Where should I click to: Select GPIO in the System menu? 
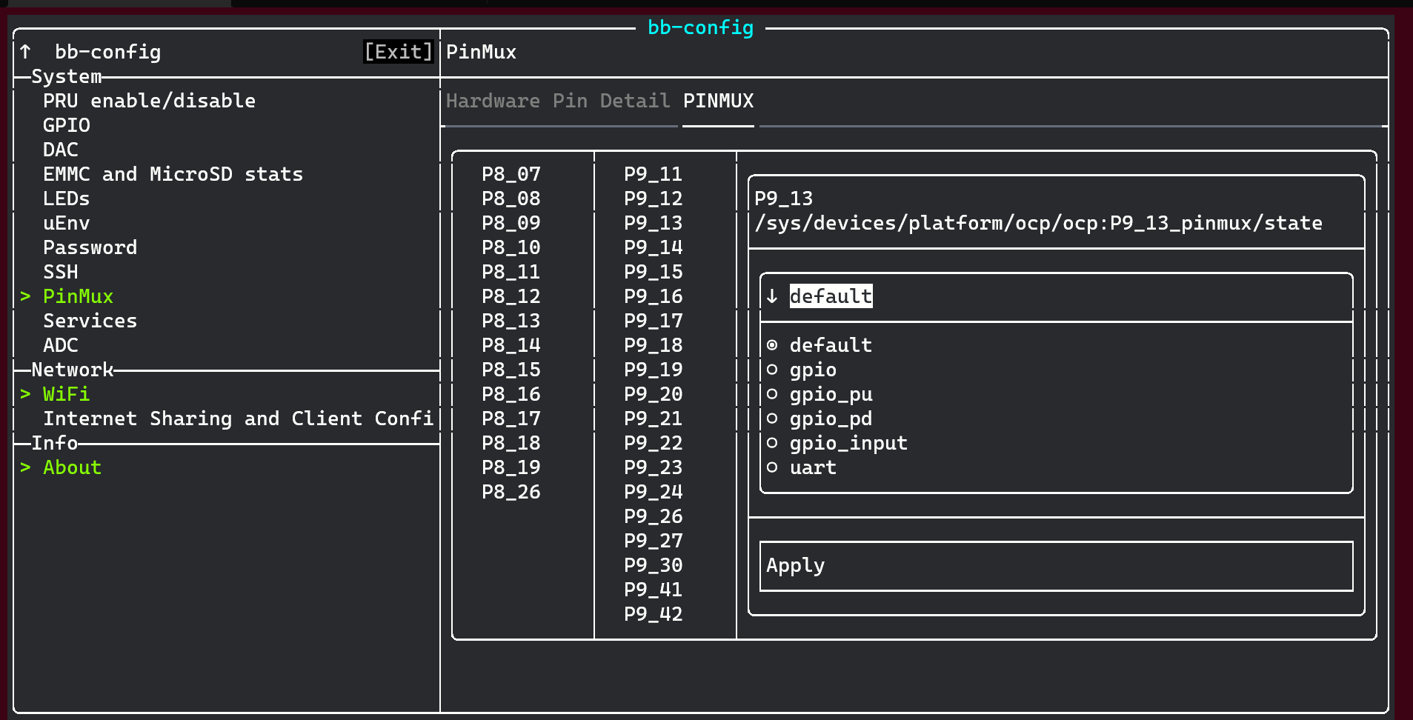pos(66,125)
